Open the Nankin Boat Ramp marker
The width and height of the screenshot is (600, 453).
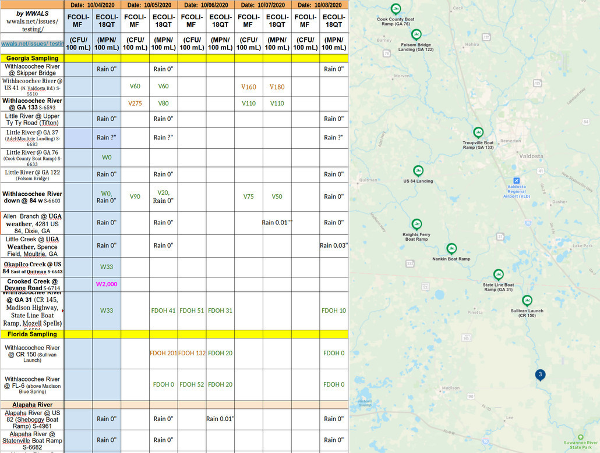[x=451, y=249]
